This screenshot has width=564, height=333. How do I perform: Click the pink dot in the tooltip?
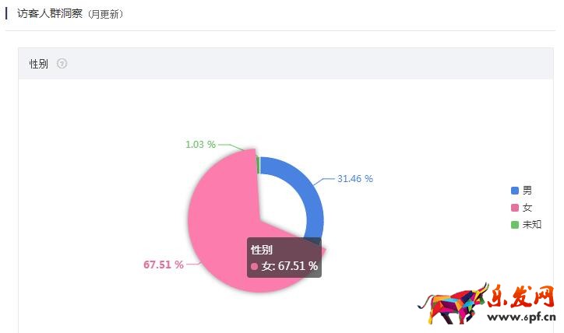[x=255, y=266]
